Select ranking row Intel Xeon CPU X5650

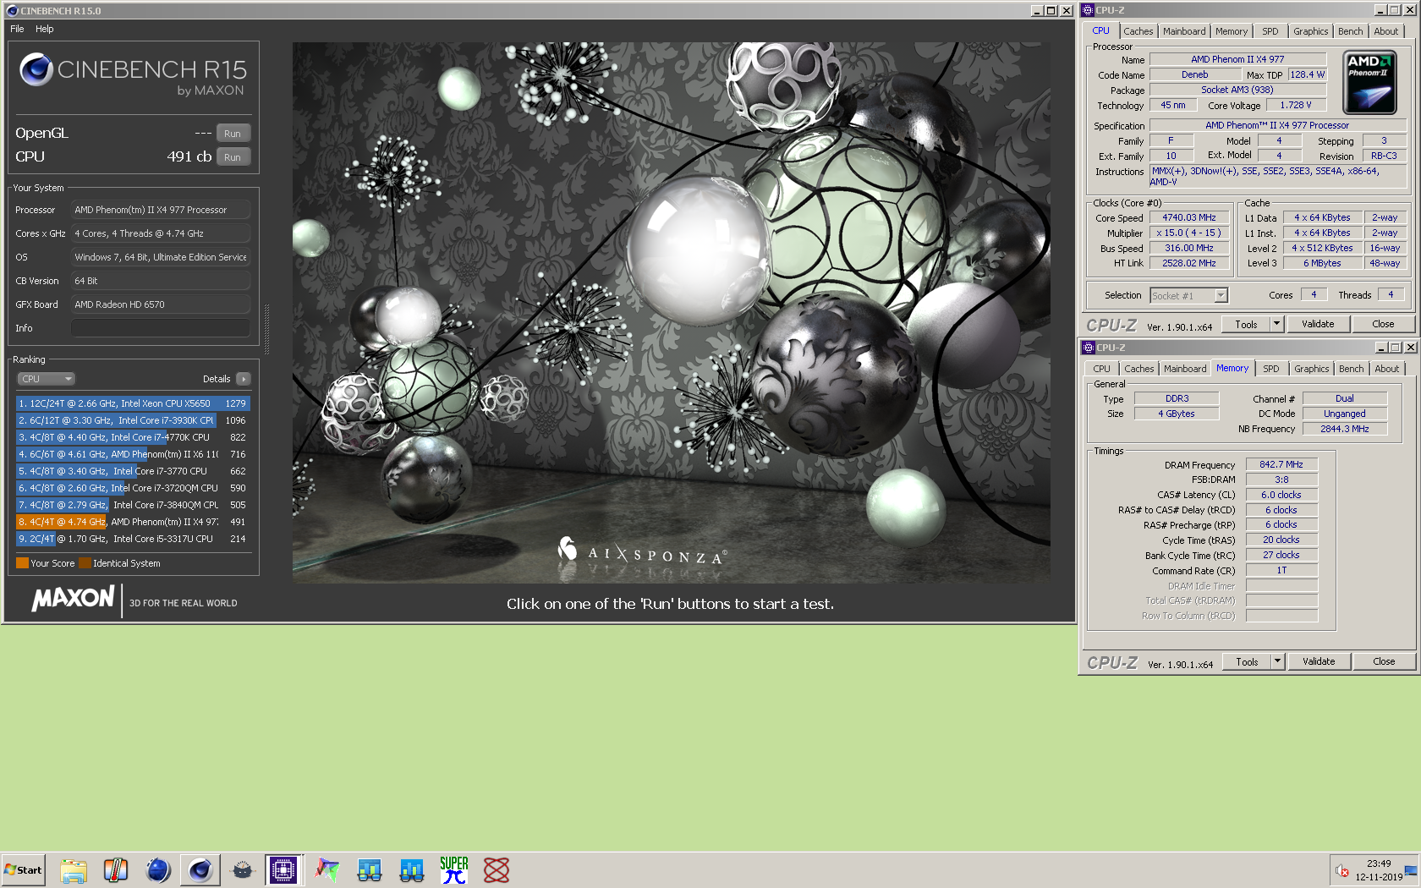pos(133,403)
